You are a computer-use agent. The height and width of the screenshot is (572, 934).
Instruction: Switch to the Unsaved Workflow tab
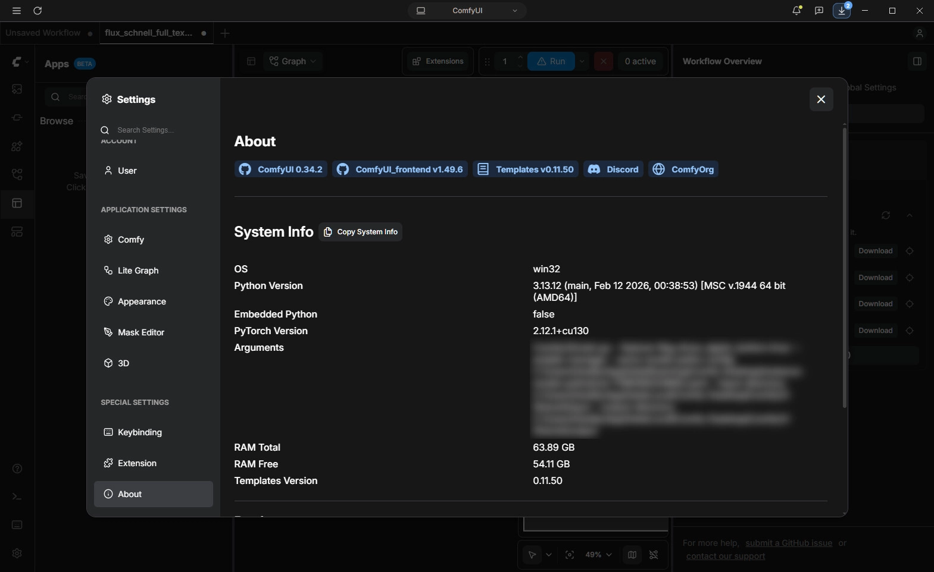(x=49, y=33)
